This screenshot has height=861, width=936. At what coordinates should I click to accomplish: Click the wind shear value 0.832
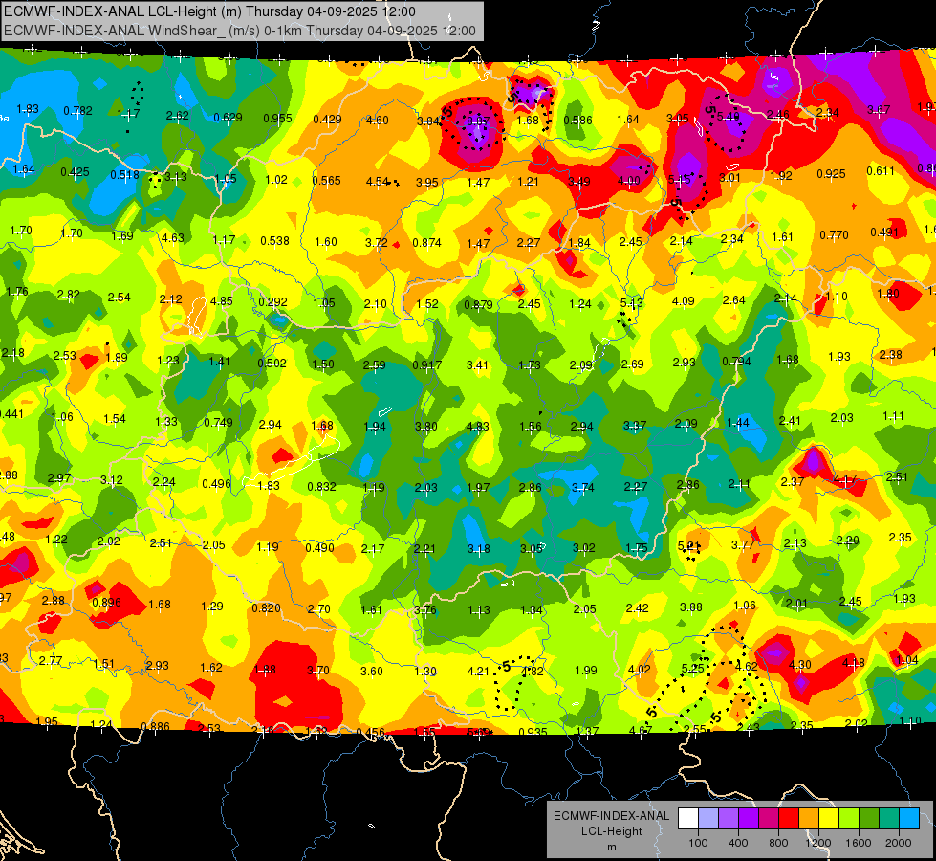coord(321,487)
